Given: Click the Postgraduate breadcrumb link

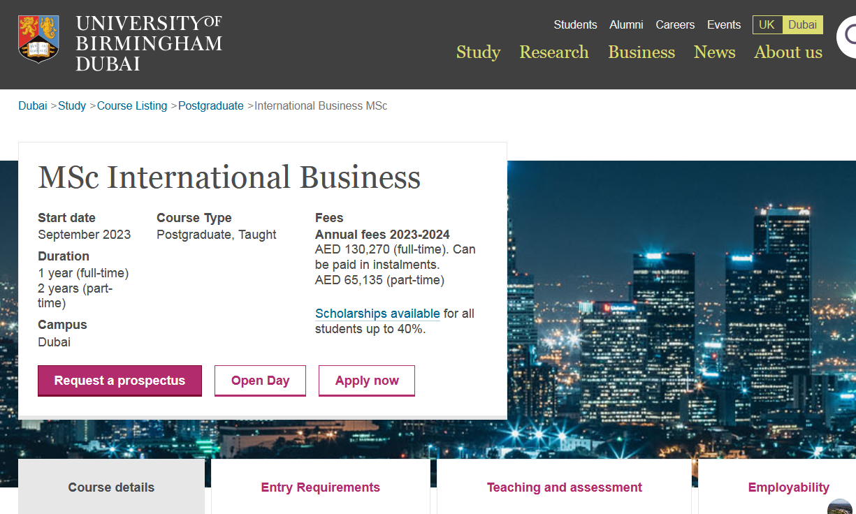Looking at the screenshot, I should pos(210,106).
